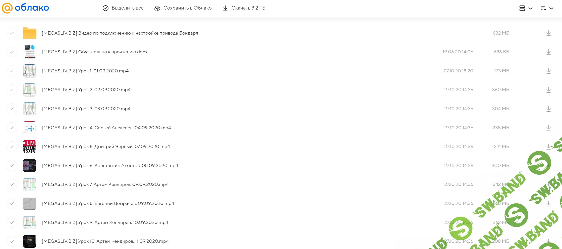Screen dimensions: 562x249
Task: Download the Бондаря folder via its arrow icon
Action: 548,33
